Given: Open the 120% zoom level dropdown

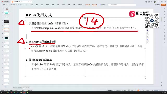Looking at the screenshot, I should [x=148, y=90].
